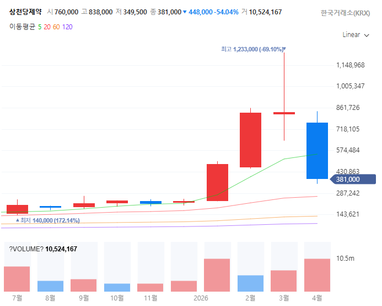The image size is (382, 306).
Task: Click the 2026 date axis label
Action: (201, 298)
